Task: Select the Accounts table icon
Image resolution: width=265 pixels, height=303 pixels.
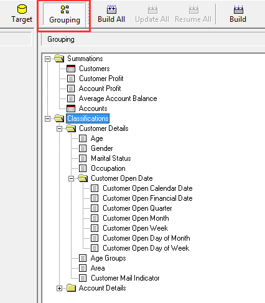Action: [71, 108]
